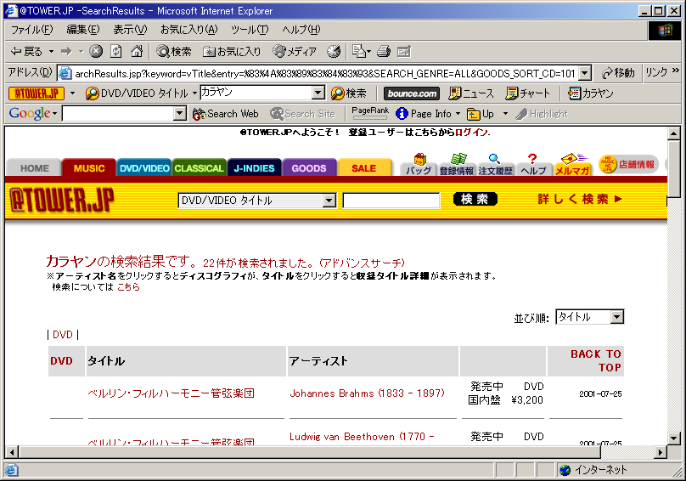Click the browser Home icon

coord(137,52)
